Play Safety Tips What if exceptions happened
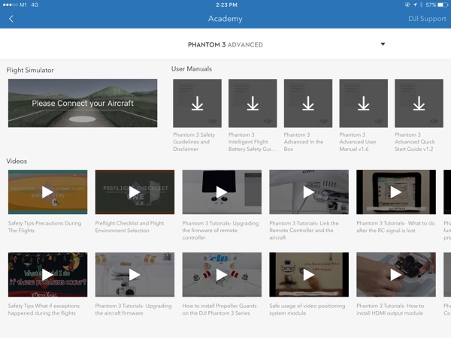Image resolution: width=451 pixels, height=338 pixels. pos(48,275)
